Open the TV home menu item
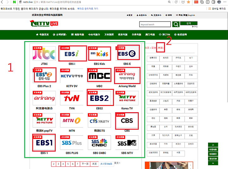 42,35
